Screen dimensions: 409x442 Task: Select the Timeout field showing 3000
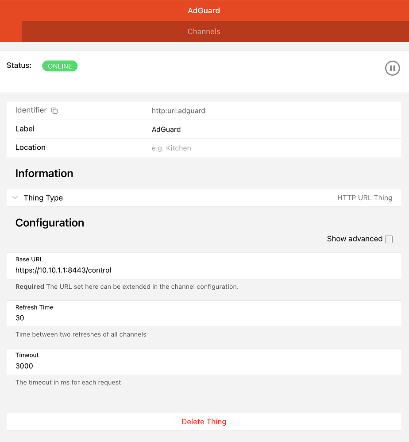(x=24, y=366)
